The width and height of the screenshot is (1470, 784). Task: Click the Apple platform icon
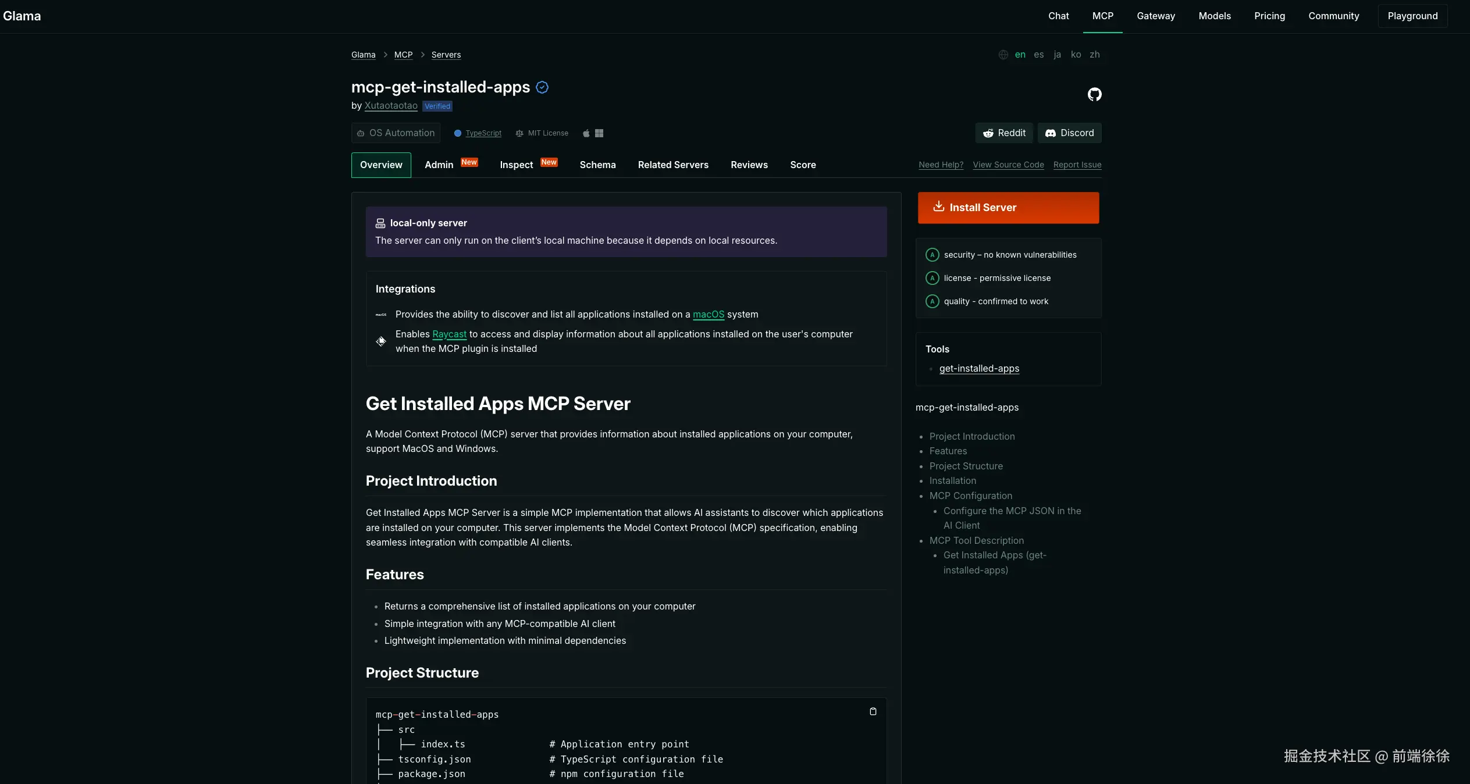coord(586,133)
